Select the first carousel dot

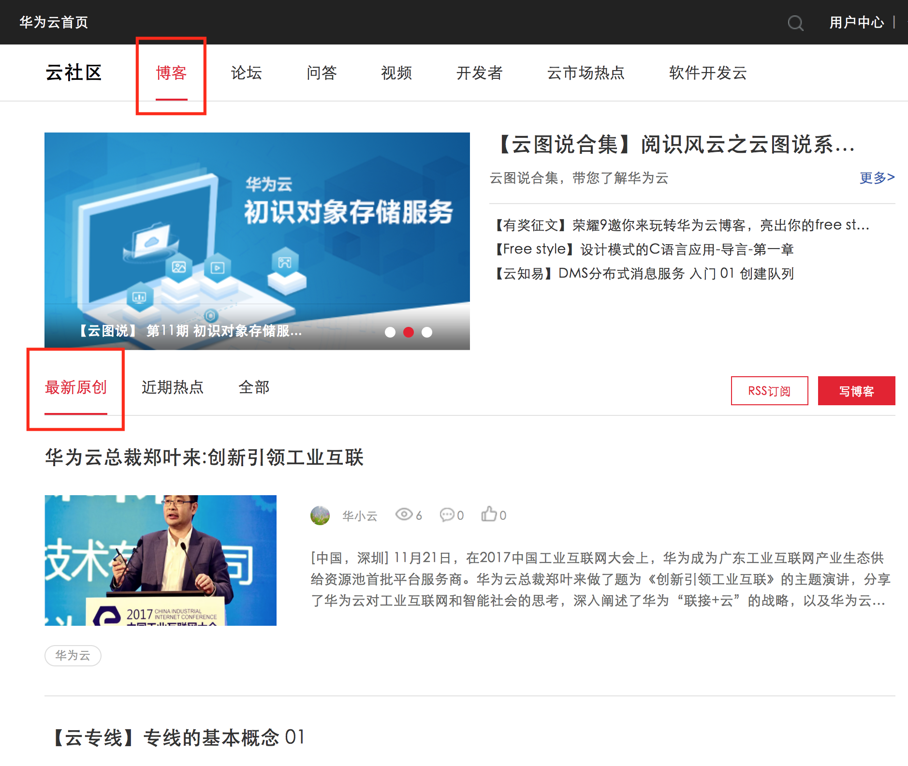[390, 332]
